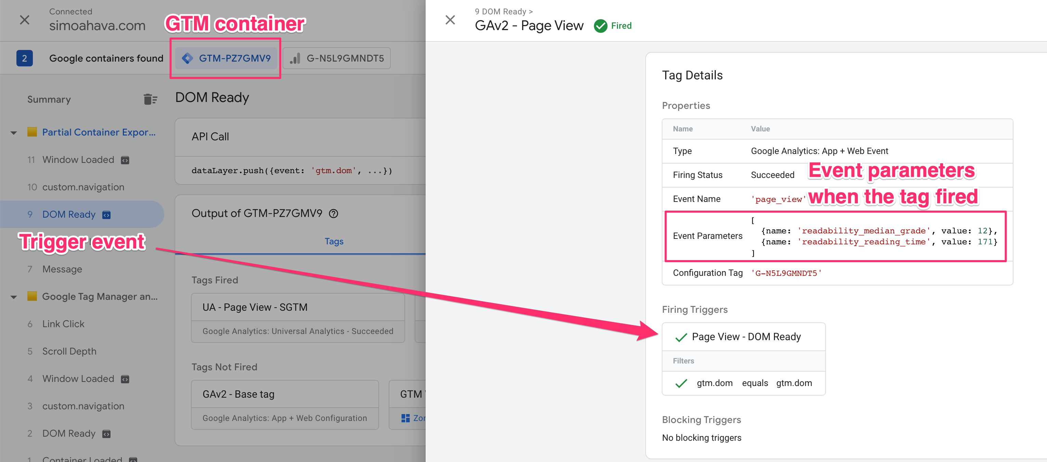Click the Configuration Tag value 'G-N5L9GMNDT5'
1047x462 pixels.
point(786,273)
